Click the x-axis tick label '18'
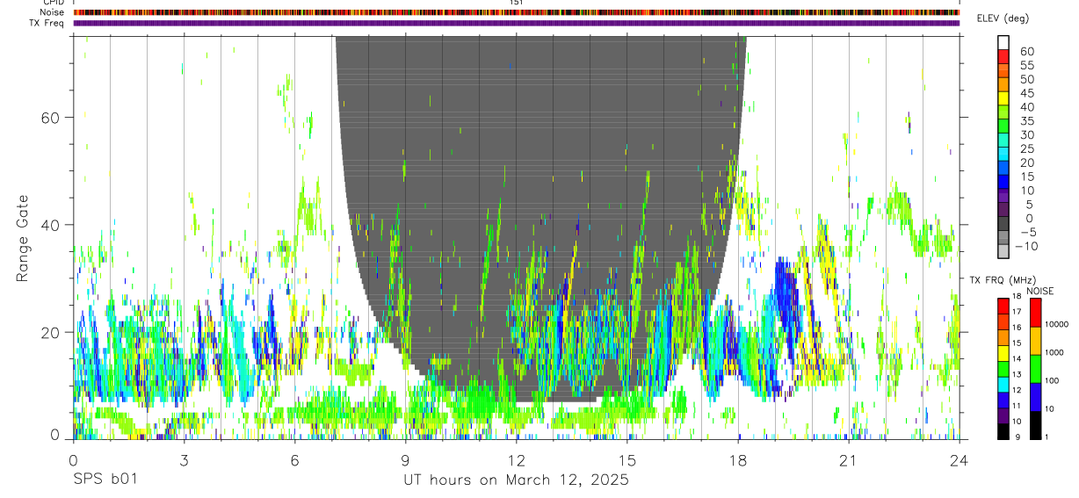The image size is (1079, 498). tap(737, 461)
